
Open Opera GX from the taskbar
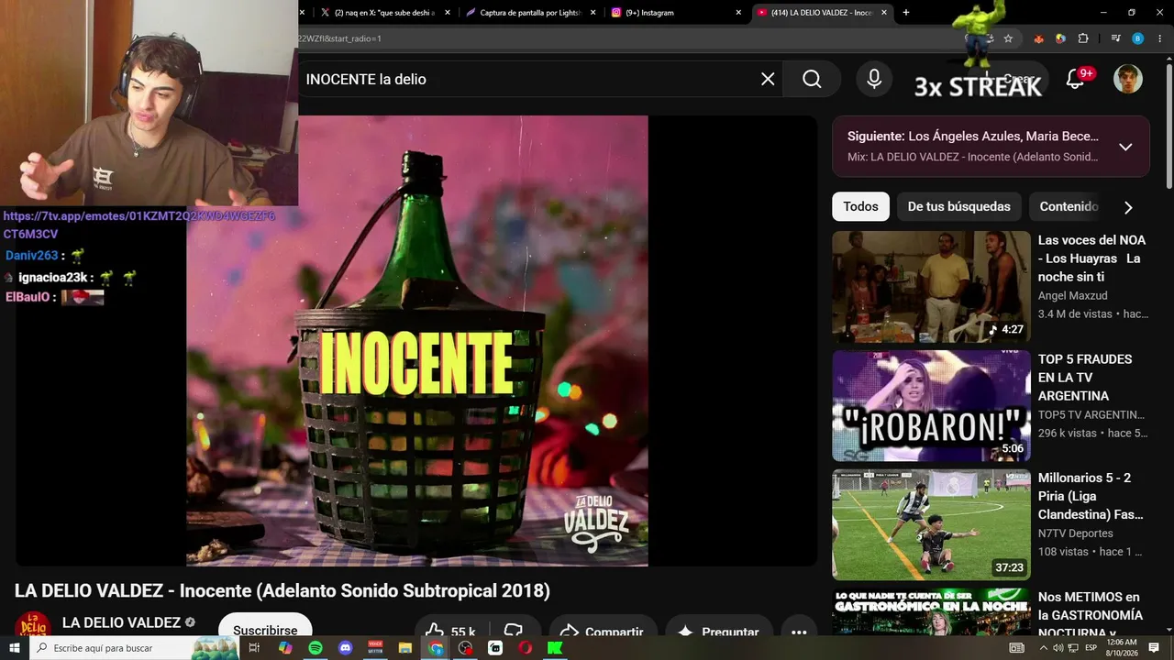526,648
